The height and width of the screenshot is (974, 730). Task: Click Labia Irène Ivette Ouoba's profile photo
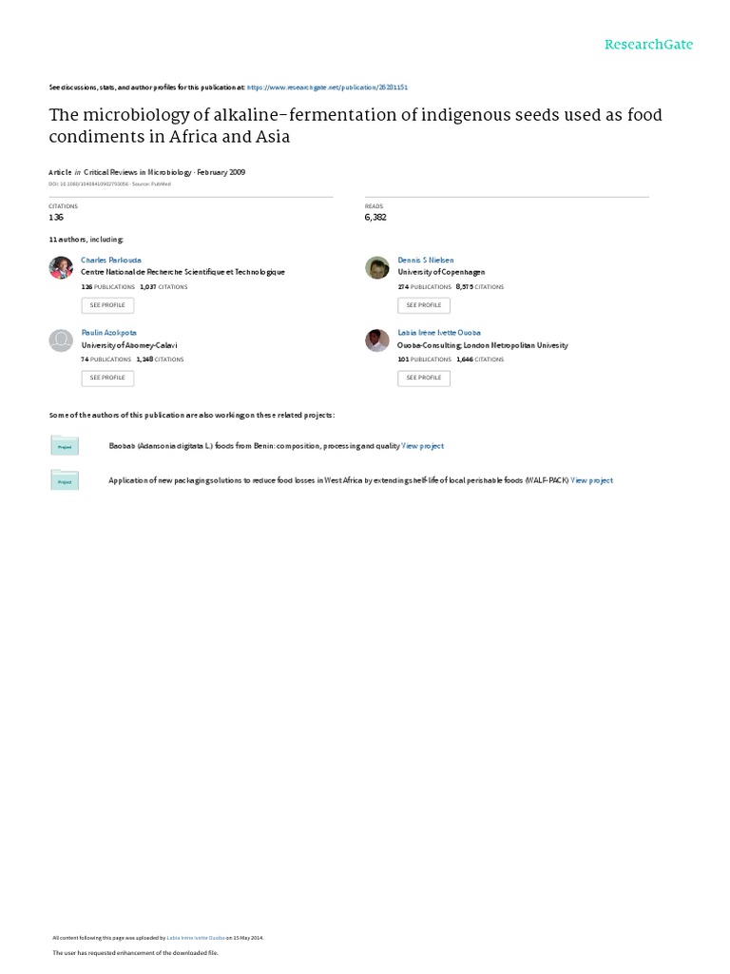376,341
